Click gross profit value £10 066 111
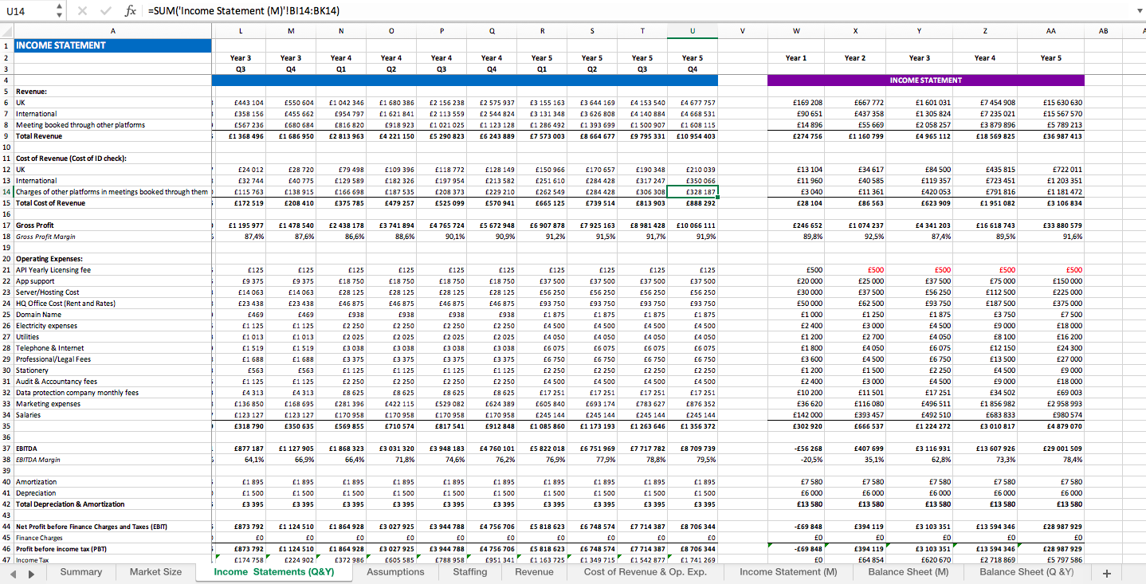1146x584 pixels. [x=693, y=225]
